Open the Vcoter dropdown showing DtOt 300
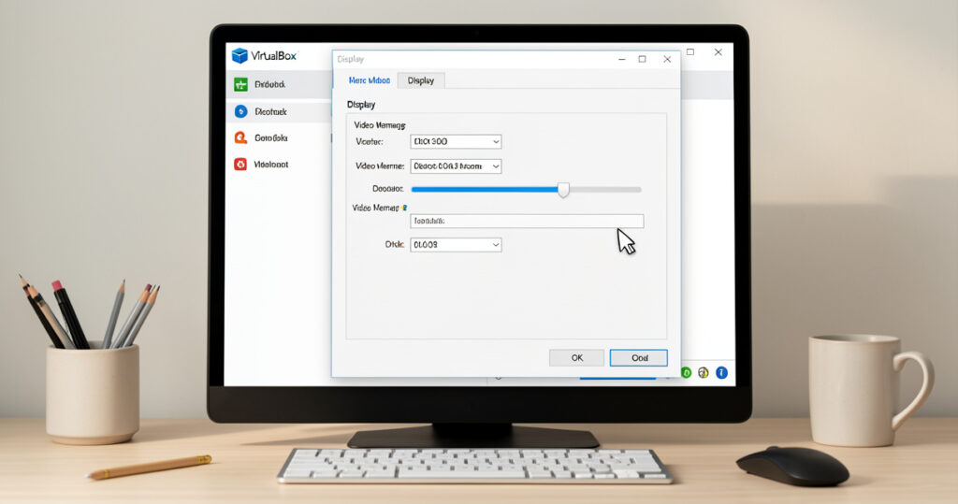This screenshot has height=504, width=958. click(456, 141)
